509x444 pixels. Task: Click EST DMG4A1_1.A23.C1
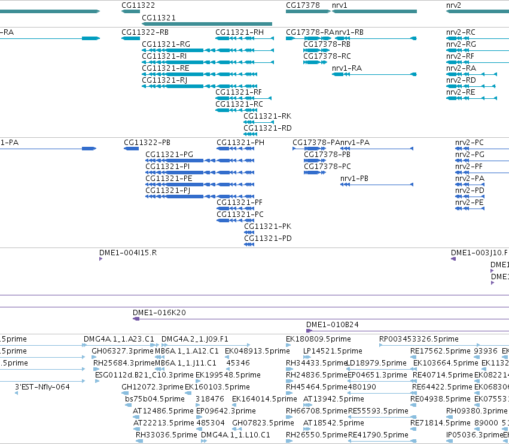[119, 339]
